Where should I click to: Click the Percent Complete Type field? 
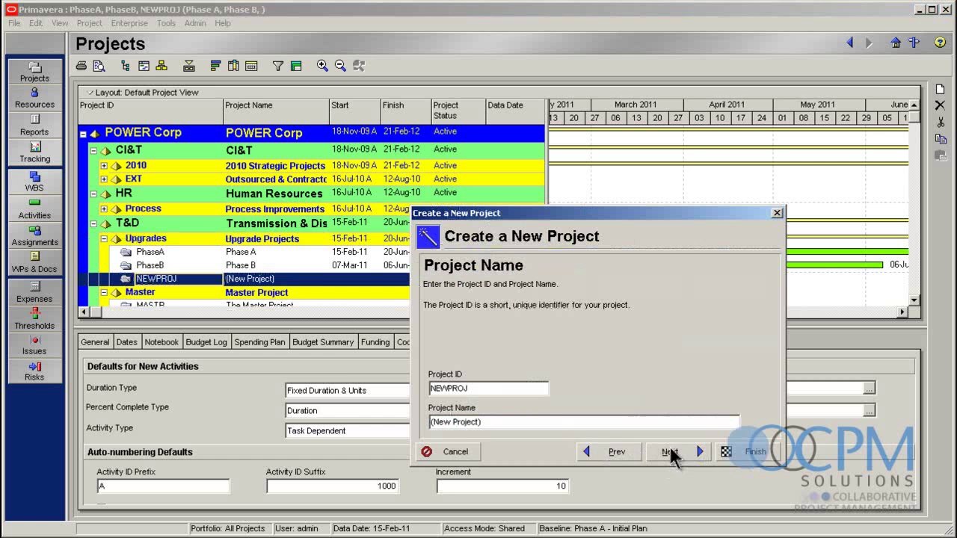click(x=348, y=410)
